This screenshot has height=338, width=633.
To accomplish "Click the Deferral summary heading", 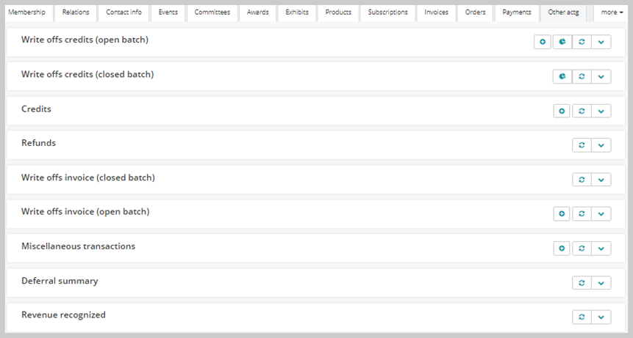I will [x=60, y=281].
